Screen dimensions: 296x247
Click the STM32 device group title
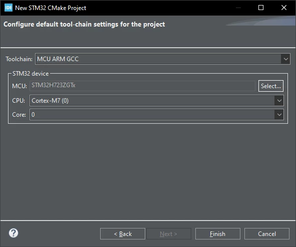pyautogui.click(x=31, y=74)
